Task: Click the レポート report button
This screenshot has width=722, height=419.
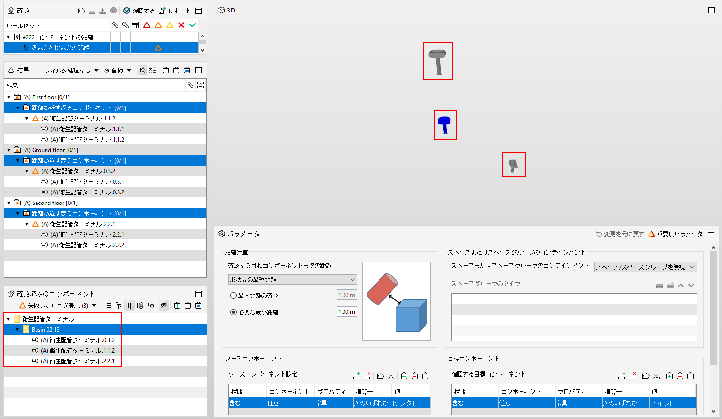Action: [174, 11]
